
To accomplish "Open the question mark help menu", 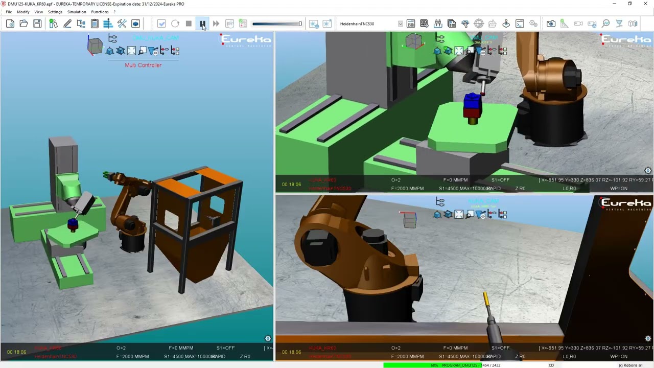I will 114,12.
